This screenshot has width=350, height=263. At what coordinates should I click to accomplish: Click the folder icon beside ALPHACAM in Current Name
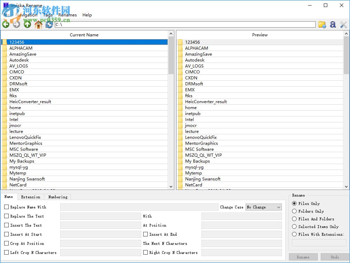pos(5,48)
